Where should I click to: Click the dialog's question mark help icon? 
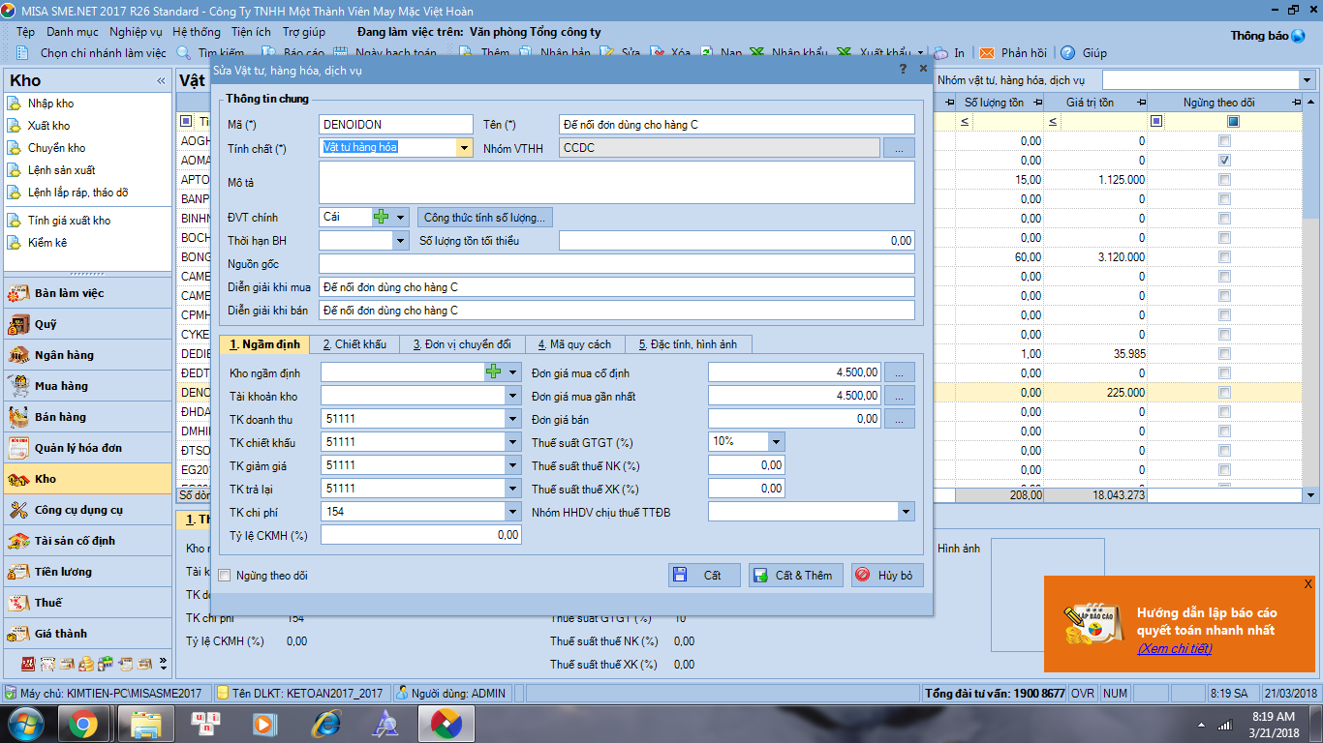903,70
